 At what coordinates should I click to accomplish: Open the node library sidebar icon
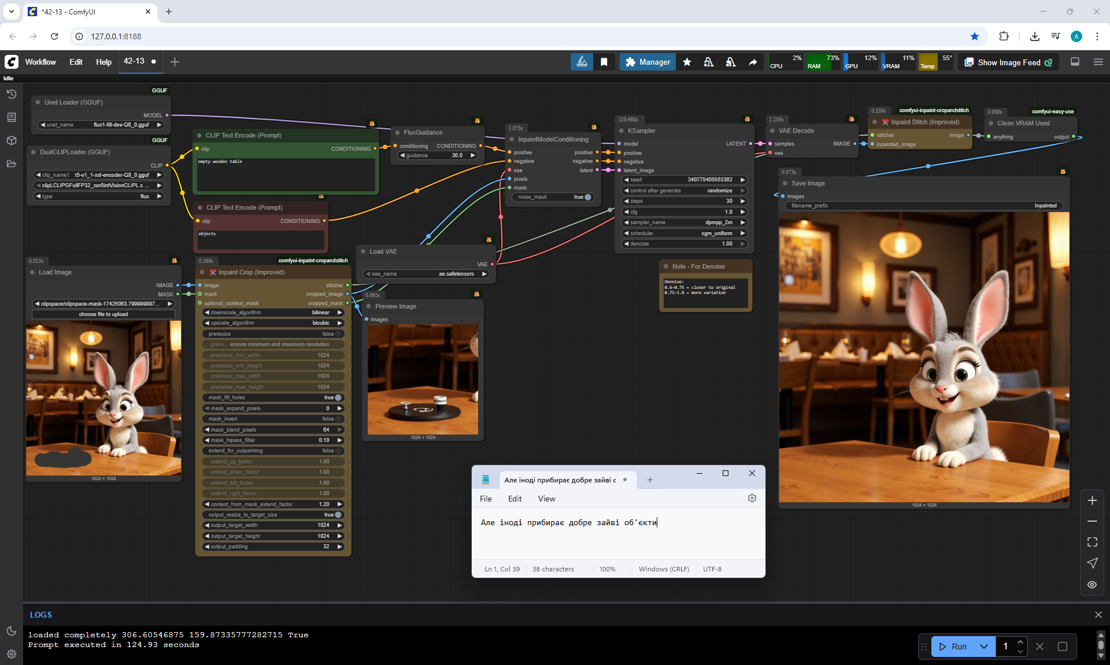coord(11,117)
